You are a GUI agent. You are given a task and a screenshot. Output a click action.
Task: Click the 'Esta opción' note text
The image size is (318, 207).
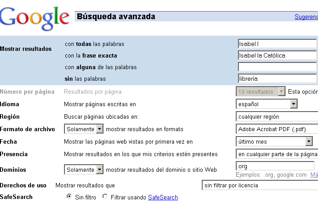click(x=303, y=91)
